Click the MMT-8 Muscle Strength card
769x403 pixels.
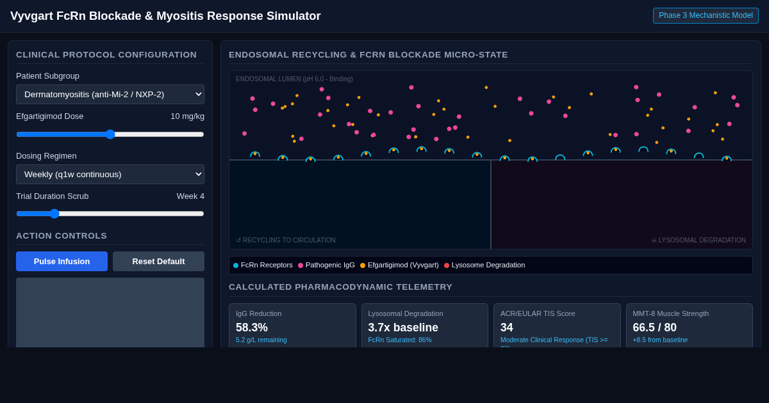pyautogui.click(x=690, y=326)
